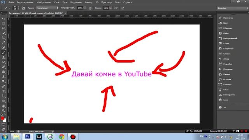Open the Операции actions panel

pos(226,69)
